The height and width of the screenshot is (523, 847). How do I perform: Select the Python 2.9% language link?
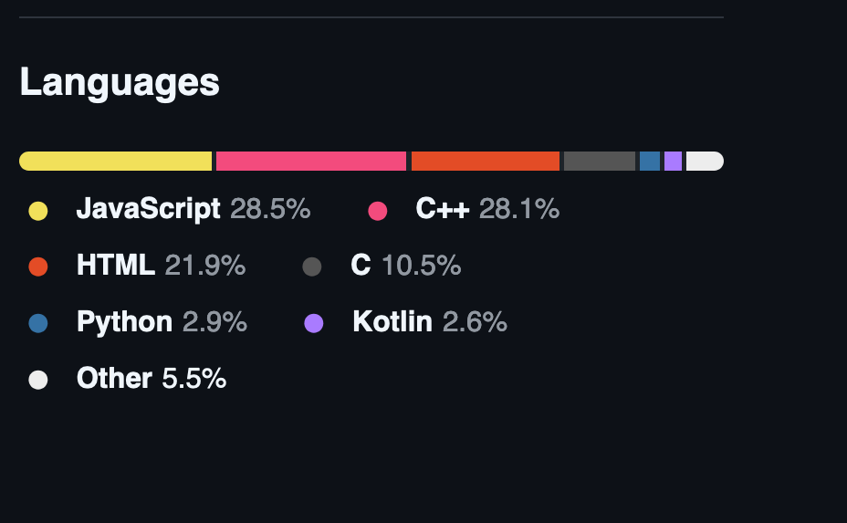coord(162,321)
